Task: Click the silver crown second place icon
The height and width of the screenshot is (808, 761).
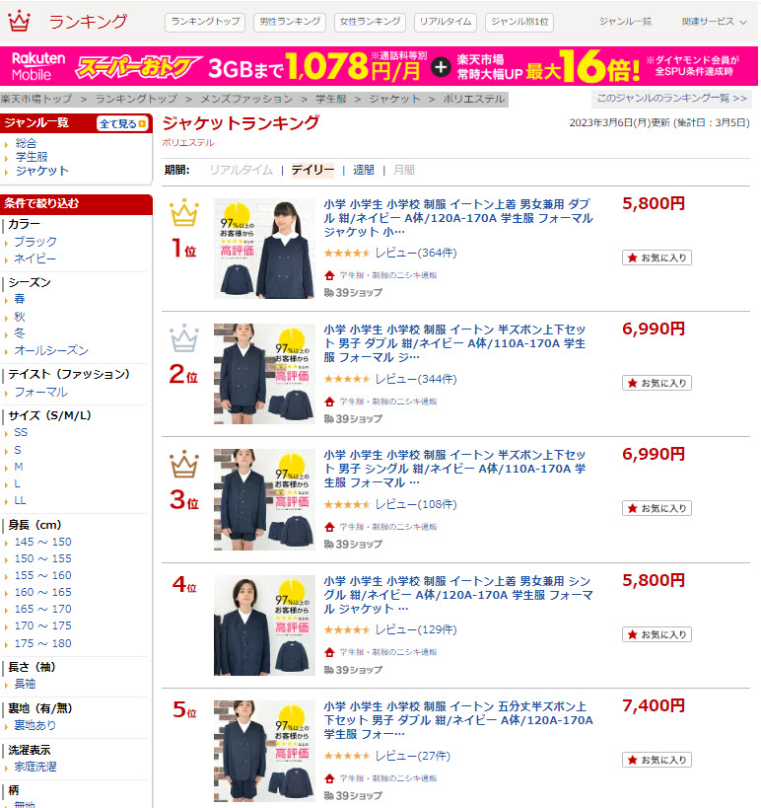Action: click(x=183, y=338)
